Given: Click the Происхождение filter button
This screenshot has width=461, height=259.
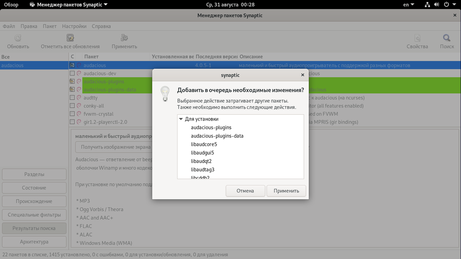Looking at the screenshot, I should pyautogui.click(x=34, y=201).
